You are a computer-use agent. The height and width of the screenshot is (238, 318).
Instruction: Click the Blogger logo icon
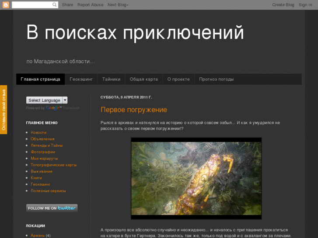[6, 5]
